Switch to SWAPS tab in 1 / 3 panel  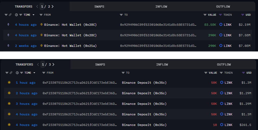click(100, 64)
